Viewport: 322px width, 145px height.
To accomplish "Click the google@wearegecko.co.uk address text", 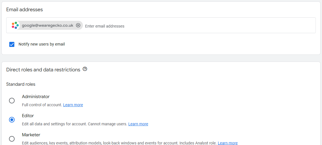I will [x=47, y=25].
